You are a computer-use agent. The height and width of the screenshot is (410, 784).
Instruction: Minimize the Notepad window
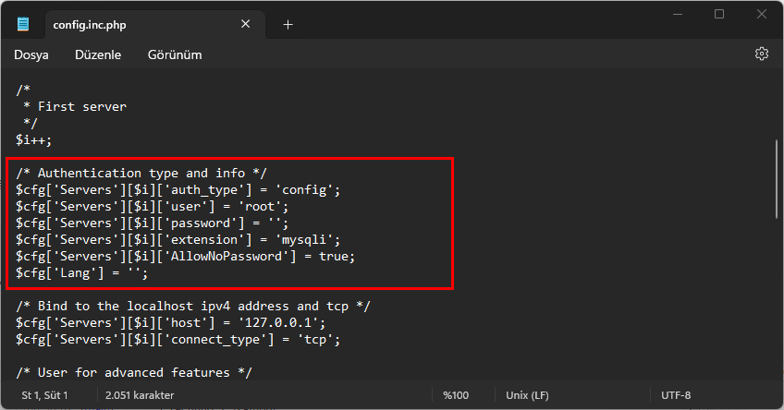click(678, 14)
